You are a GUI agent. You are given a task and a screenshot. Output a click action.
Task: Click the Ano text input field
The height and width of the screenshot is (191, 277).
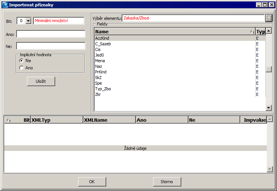click(51, 34)
